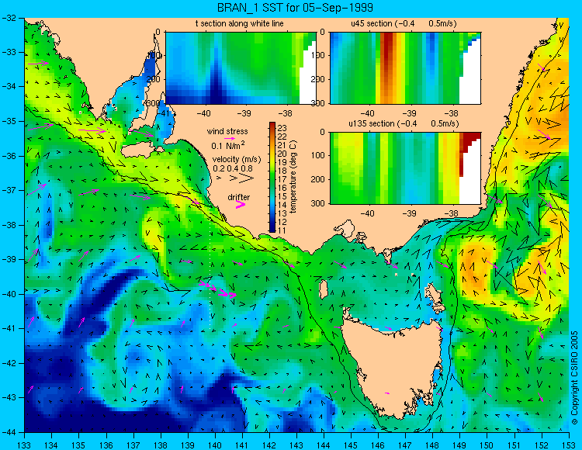Click the bold magenta drifter track near -40

coord(218,289)
